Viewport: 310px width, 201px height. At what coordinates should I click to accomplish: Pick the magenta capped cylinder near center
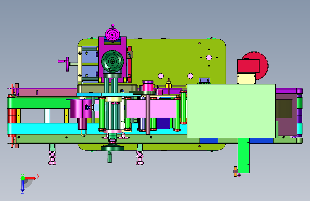click(148, 86)
